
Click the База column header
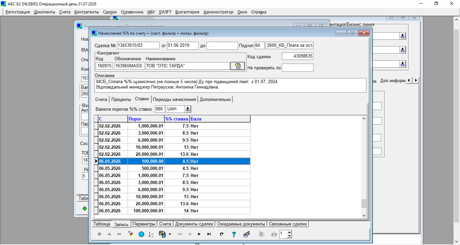coord(220,119)
